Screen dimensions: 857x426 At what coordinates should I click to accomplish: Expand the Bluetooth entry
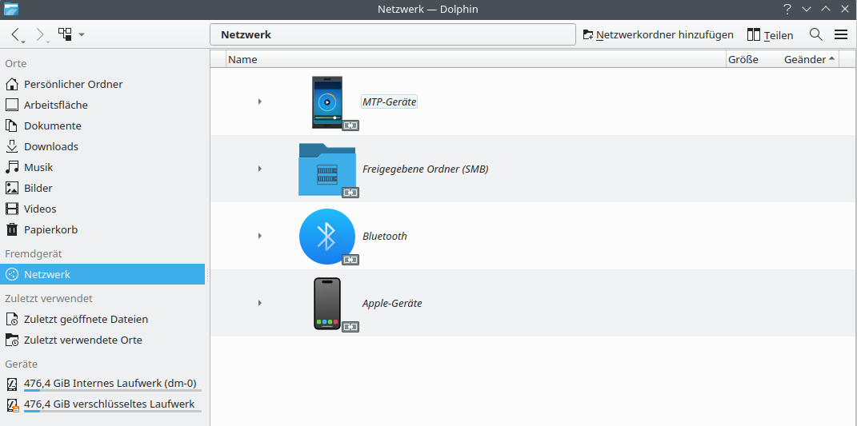click(259, 236)
